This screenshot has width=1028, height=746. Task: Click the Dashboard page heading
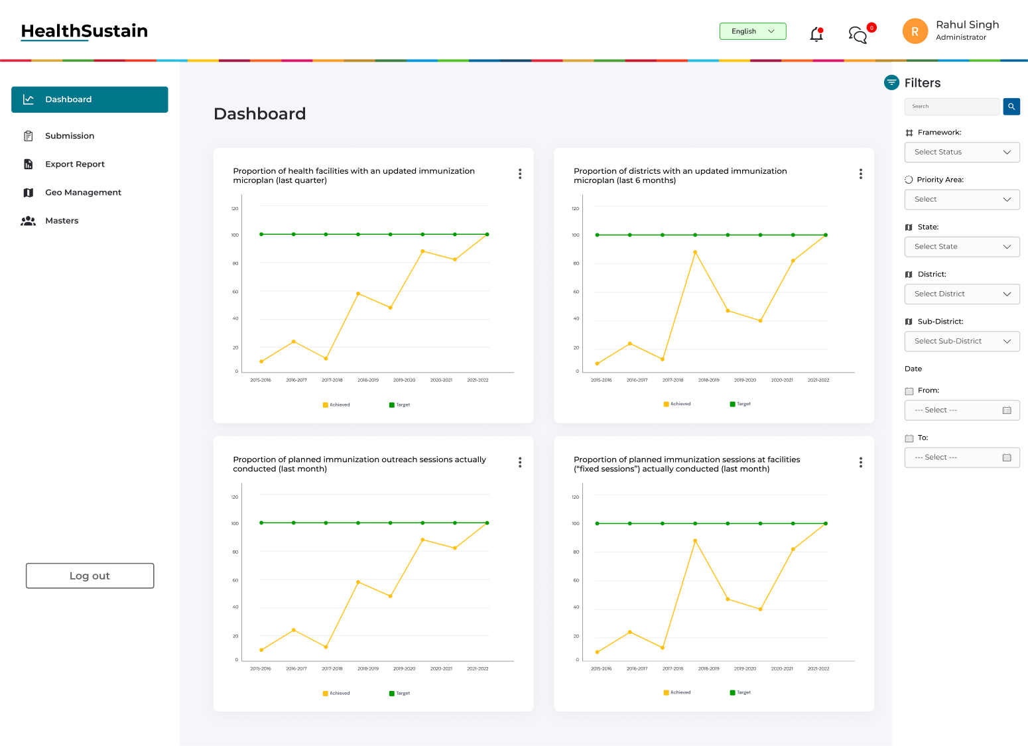click(x=260, y=114)
